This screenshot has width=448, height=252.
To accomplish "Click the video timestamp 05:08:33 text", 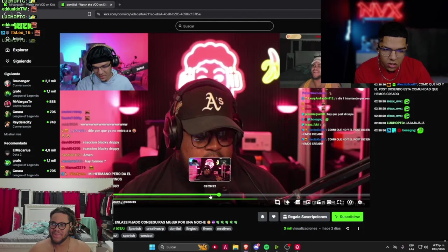I will [x=129, y=202].
